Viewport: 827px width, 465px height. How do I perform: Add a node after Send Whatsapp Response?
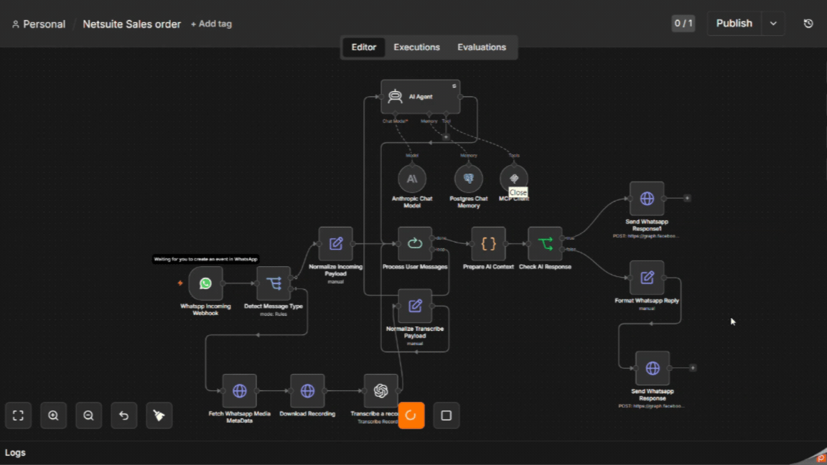693,368
